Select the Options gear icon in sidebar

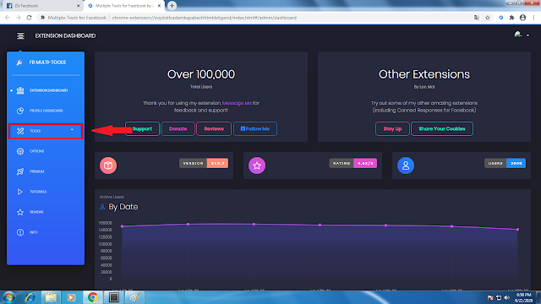coord(20,151)
